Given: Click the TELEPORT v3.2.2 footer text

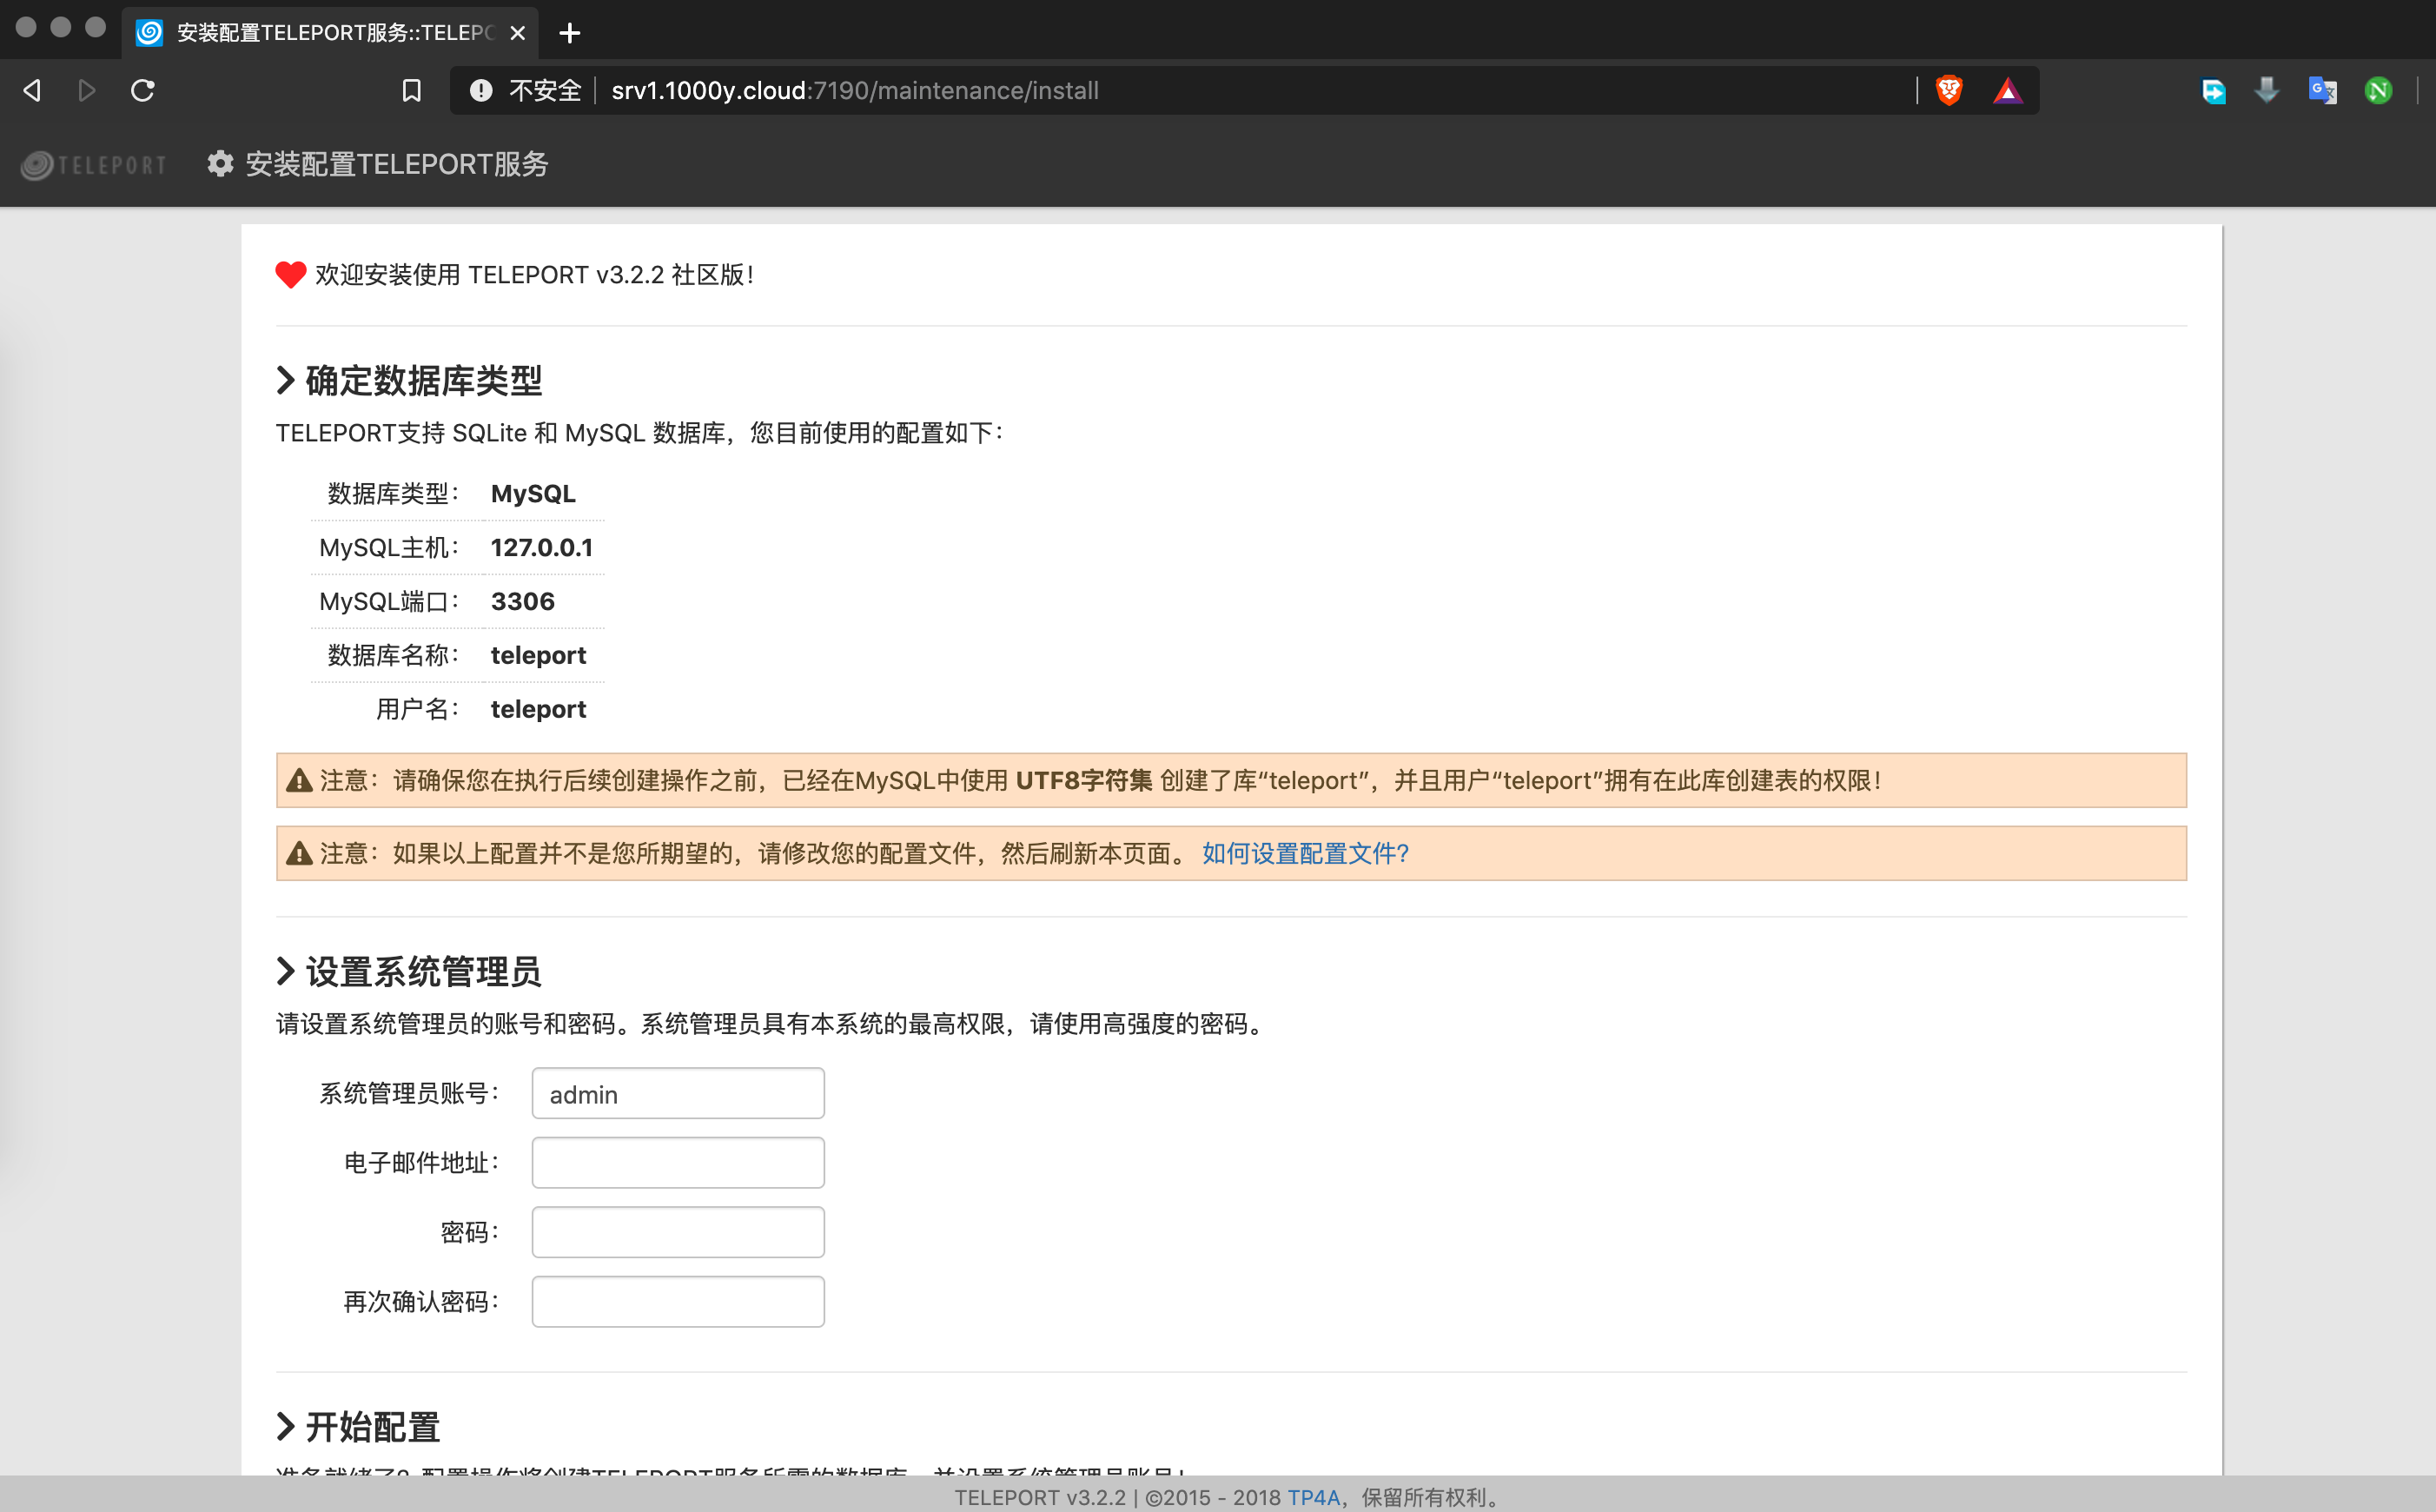Looking at the screenshot, I should pyautogui.click(x=1040, y=1497).
